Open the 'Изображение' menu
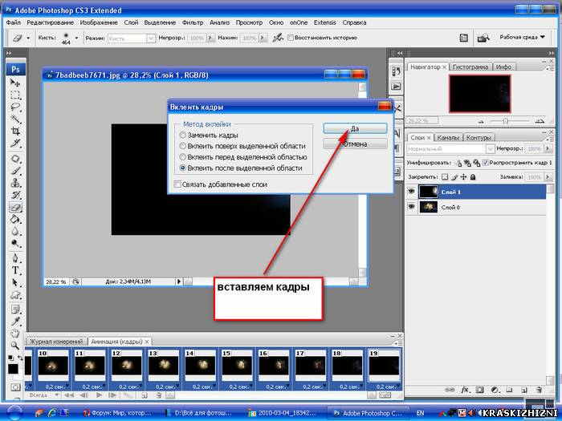 pos(99,22)
